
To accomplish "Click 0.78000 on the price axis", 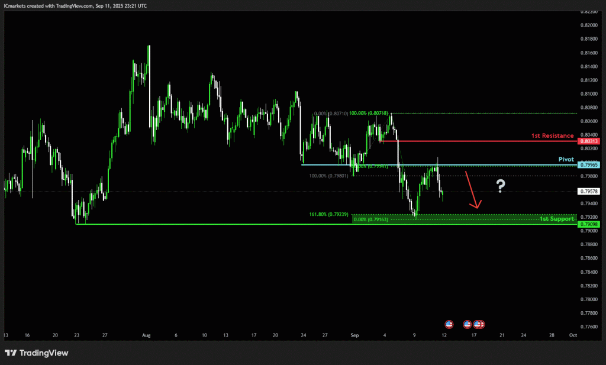I will [589, 299].
